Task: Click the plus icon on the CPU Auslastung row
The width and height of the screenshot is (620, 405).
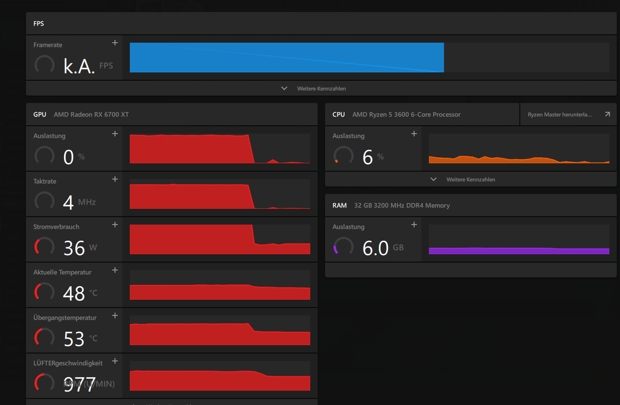Action: click(414, 134)
